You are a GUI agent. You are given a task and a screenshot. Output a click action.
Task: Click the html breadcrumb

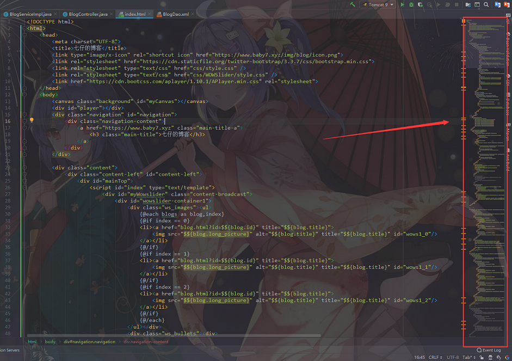click(32, 342)
